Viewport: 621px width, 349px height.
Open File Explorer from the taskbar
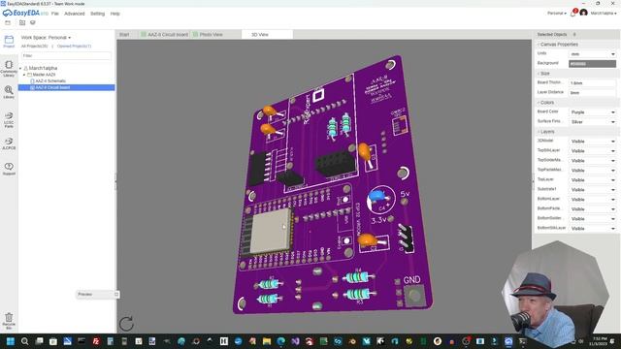pos(267,341)
